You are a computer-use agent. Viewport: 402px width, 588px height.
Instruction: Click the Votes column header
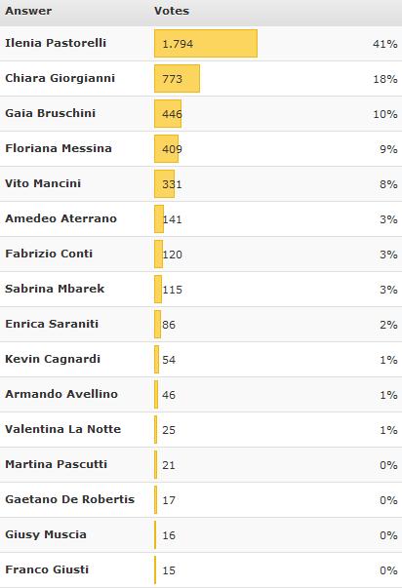[x=172, y=11]
